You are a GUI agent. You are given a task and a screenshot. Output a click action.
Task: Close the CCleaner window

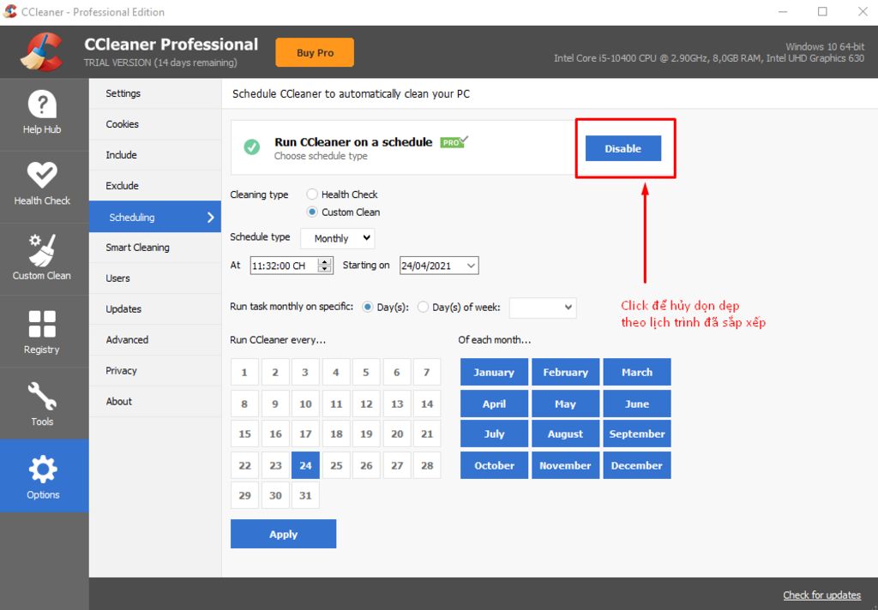tap(863, 12)
